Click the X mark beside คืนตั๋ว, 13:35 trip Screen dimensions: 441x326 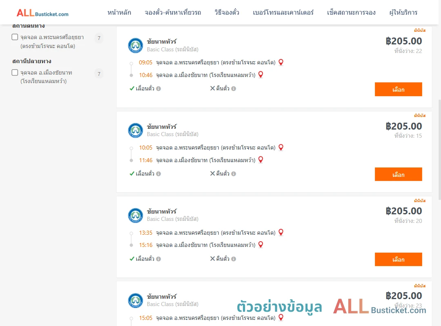tap(213, 259)
